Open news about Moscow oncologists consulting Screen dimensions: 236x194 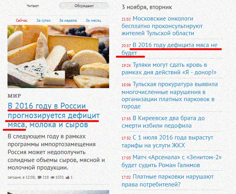coord(163,26)
